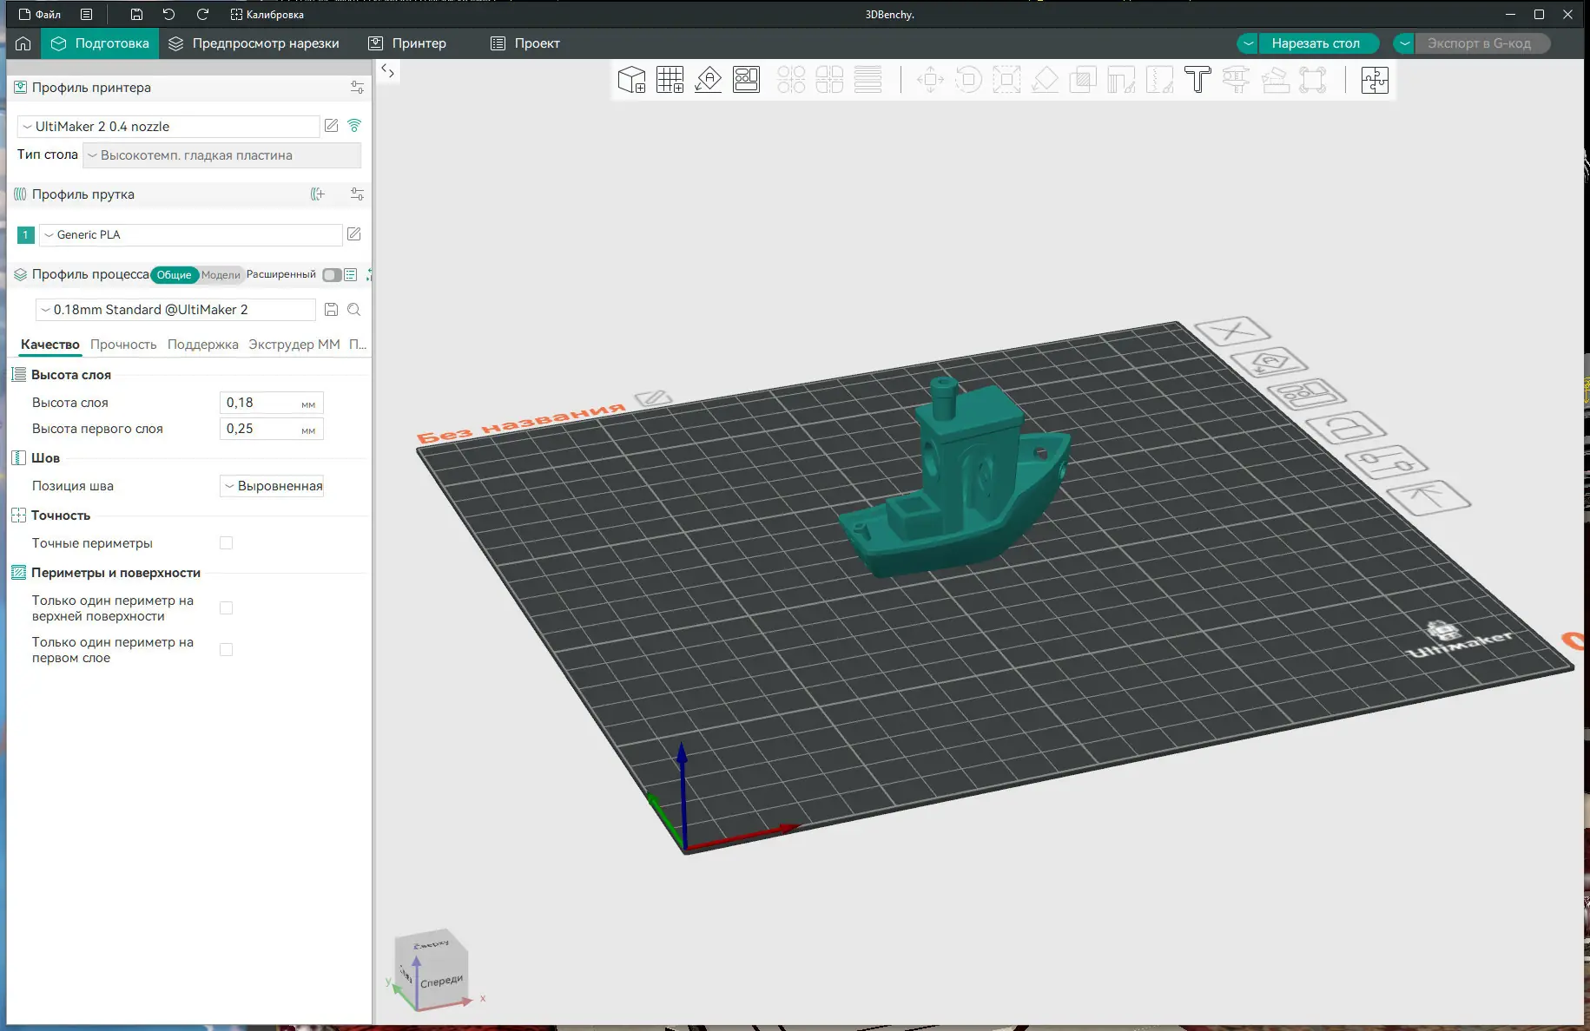Click the Add plate grid icon
The height and width of the screenshot is (1031, 1590).
pyautogui.click(x=670, y=80)
